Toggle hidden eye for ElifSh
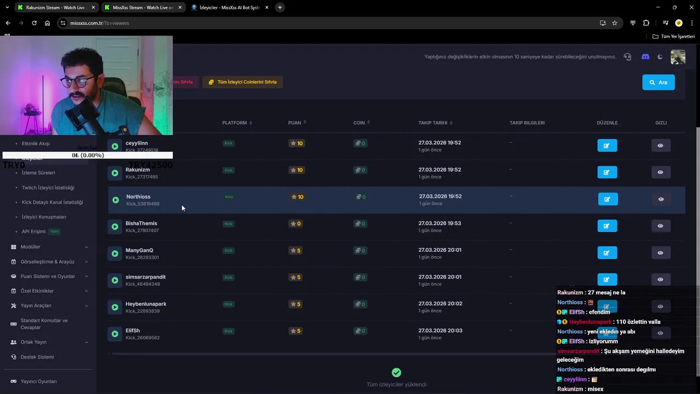 point(661,333)
